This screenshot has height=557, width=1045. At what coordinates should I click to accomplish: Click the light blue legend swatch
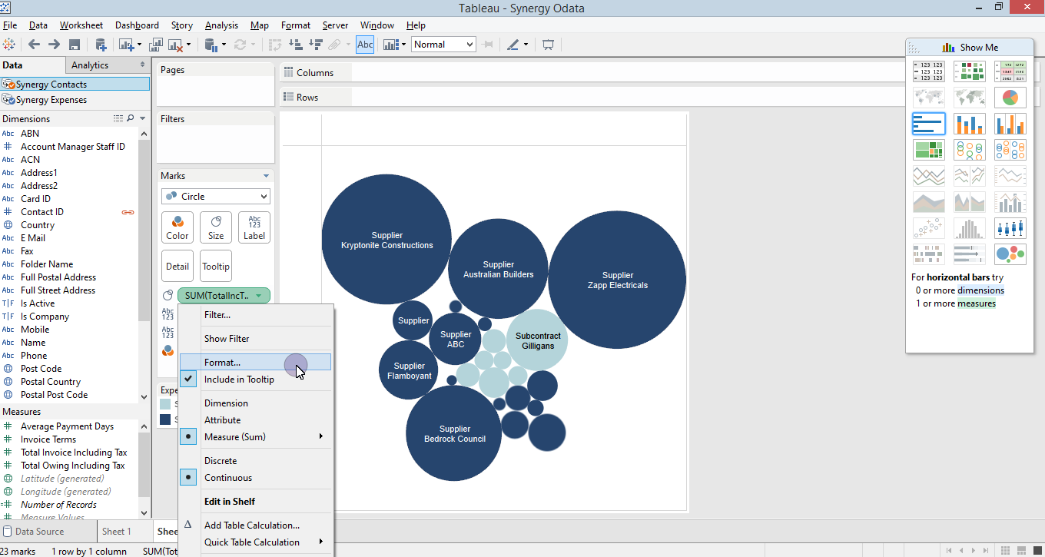(165, 404)
